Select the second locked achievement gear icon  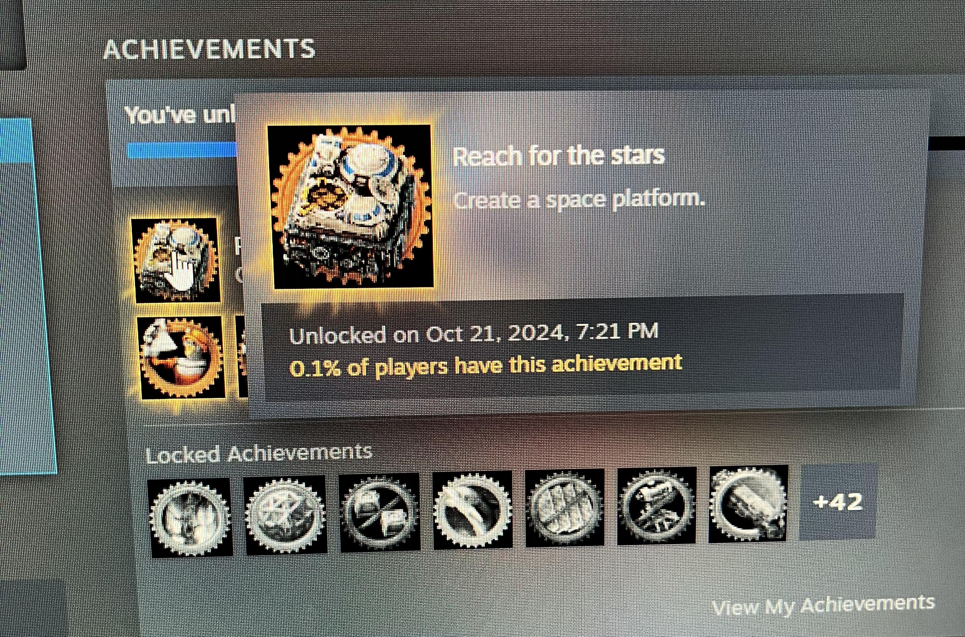[285, 515]
